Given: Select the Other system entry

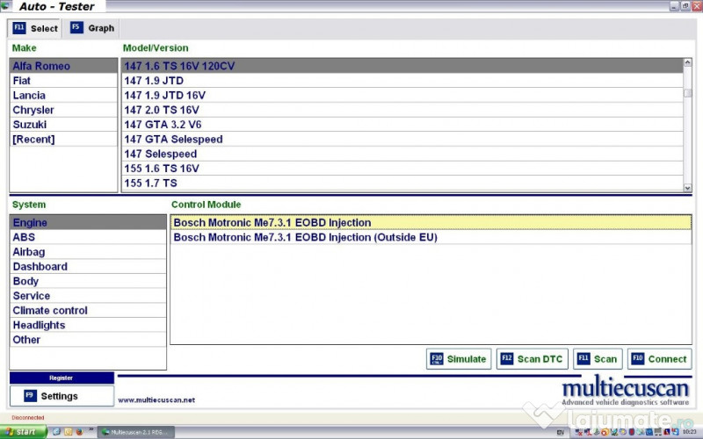Looking at the screenshot, I should click(88, 340).
